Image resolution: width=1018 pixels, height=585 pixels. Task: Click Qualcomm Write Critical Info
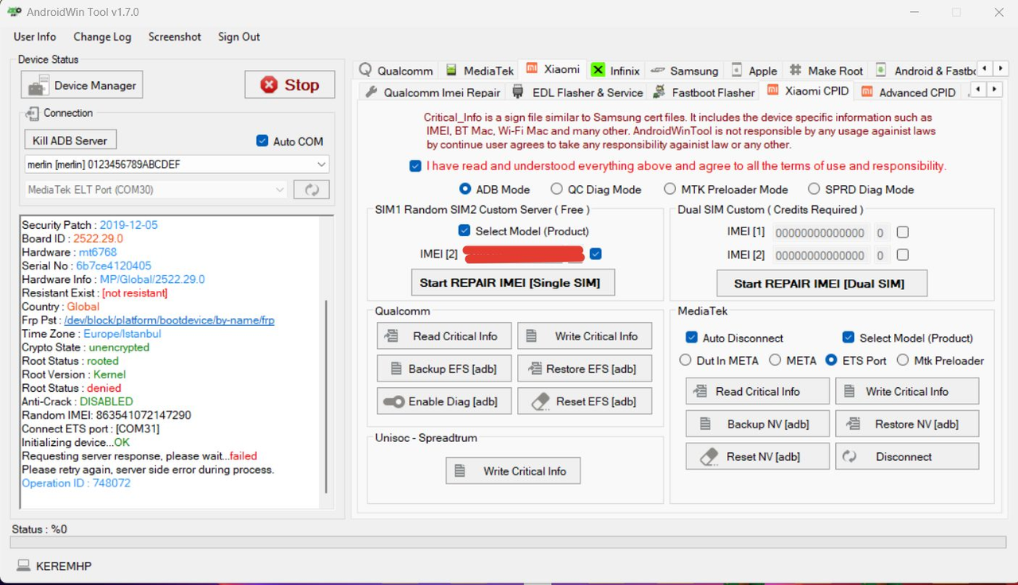click(x=584, y=336)
